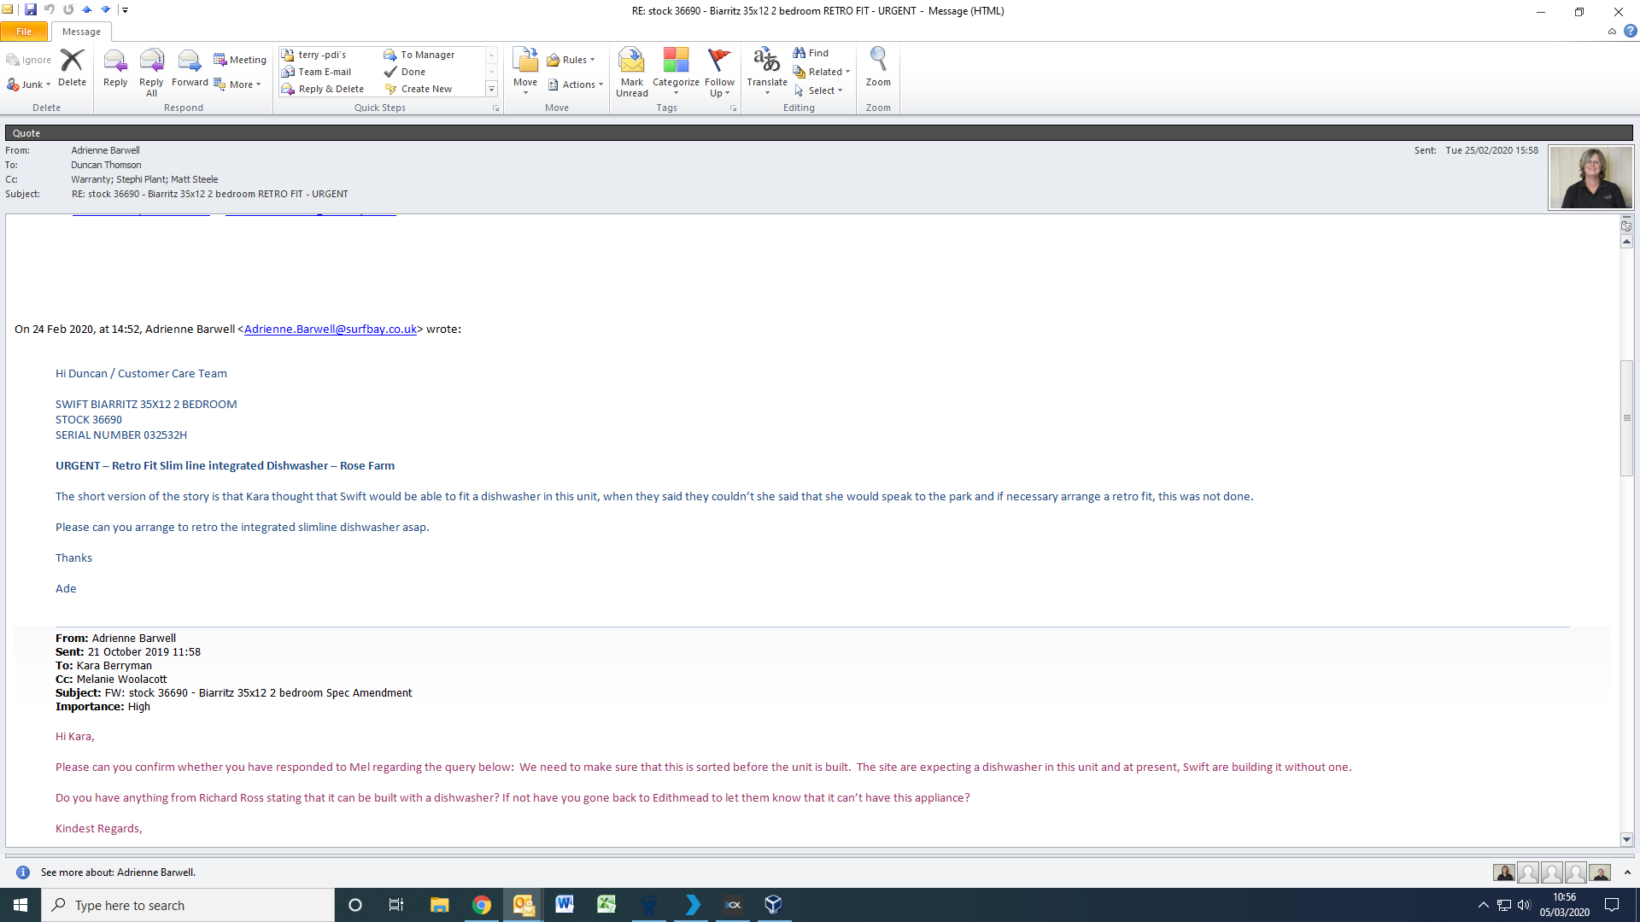Expand the Quick Steps gallery arrow
The width and height of the screenshot is (1640, 922).
491,89
